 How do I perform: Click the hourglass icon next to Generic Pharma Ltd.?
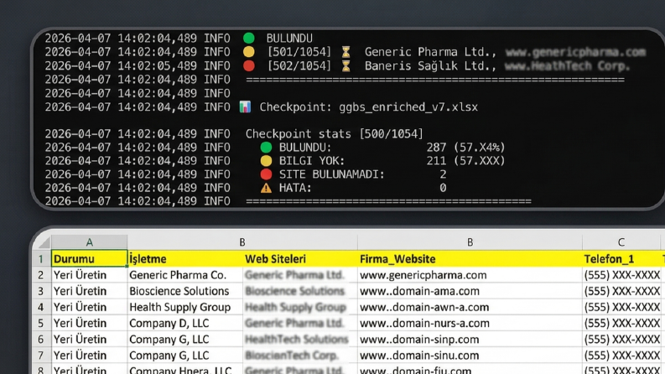coord(346,52)
